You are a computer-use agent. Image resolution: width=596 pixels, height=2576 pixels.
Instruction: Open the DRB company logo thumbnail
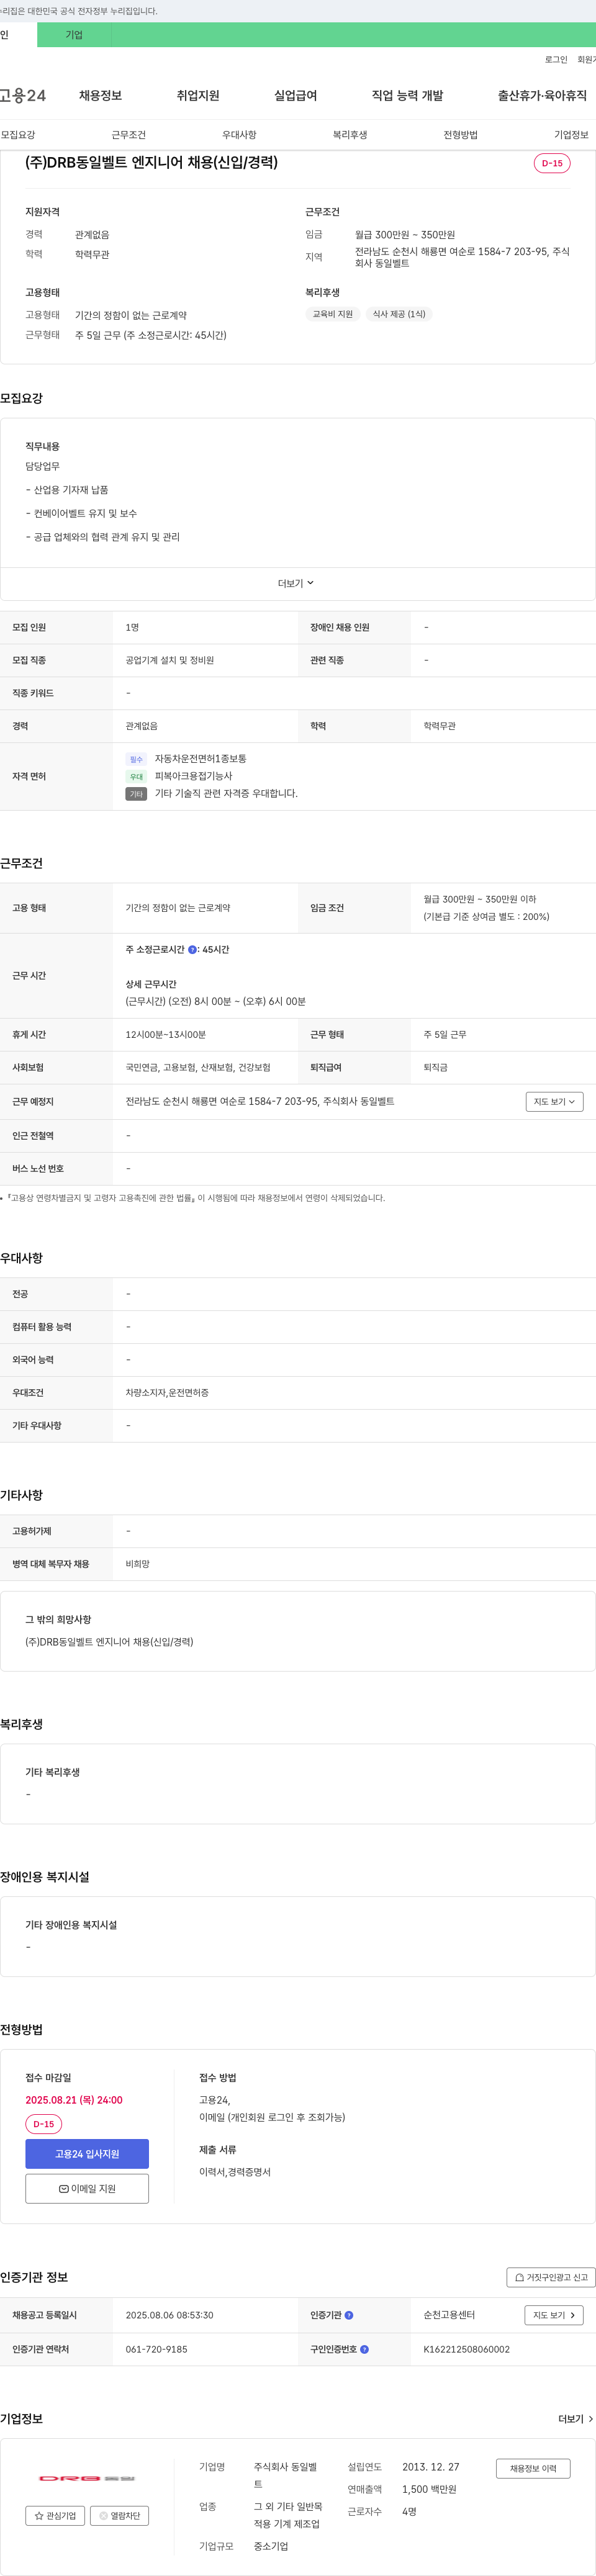pos(87,2478)
